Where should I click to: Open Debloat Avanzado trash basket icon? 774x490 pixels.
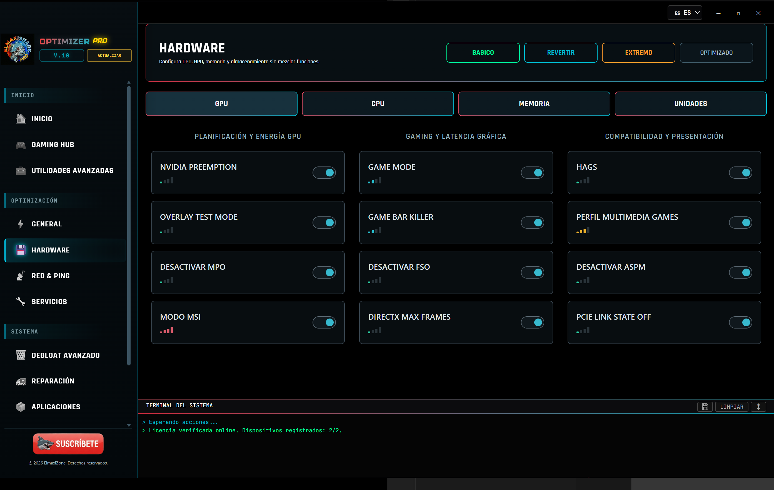pyautogui.click(x=21, y=355)
